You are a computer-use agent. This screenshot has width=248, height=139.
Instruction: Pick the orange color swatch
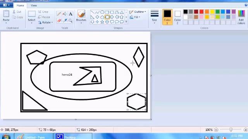(207, 12)
